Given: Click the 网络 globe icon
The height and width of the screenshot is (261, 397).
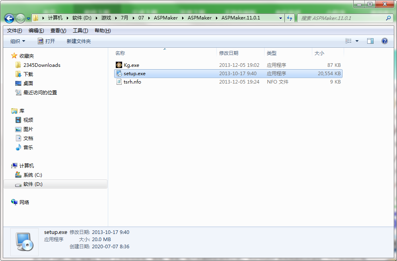Looking at the screenshot, I should coord(14,202).
